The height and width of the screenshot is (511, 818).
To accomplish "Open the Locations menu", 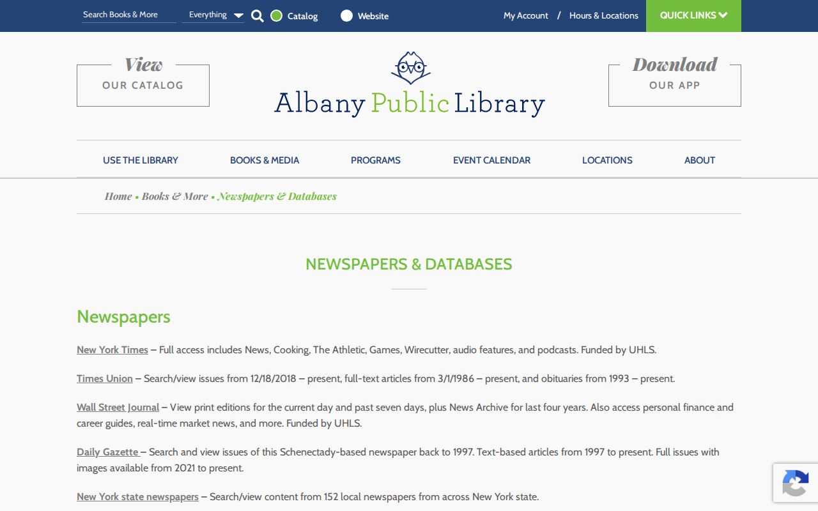I will coord(607,160).
